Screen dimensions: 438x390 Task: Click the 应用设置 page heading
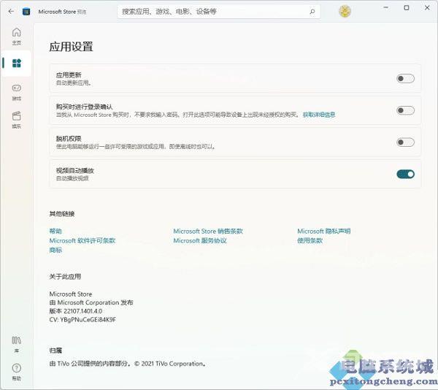tap(71, 47)
